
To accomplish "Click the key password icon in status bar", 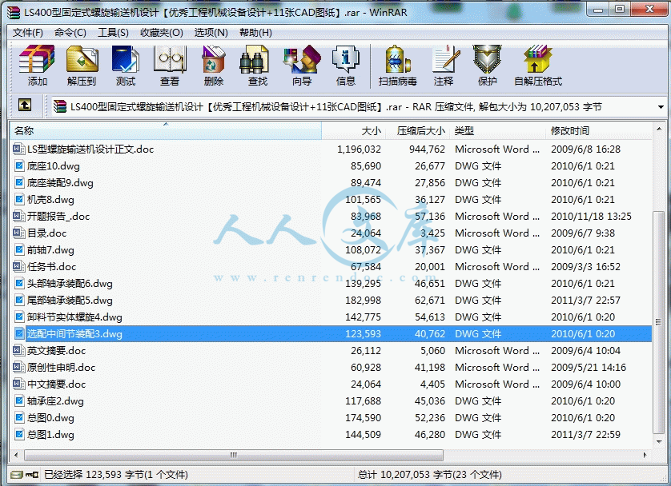I will click(x=32, y=475).
